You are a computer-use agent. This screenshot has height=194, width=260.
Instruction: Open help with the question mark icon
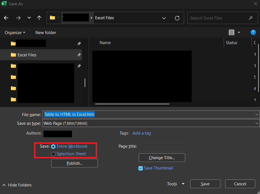click(x=253, y=32)
